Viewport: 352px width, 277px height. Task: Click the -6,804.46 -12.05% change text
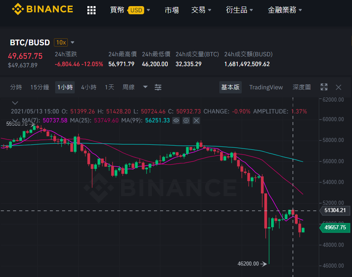tap(79, 64)
